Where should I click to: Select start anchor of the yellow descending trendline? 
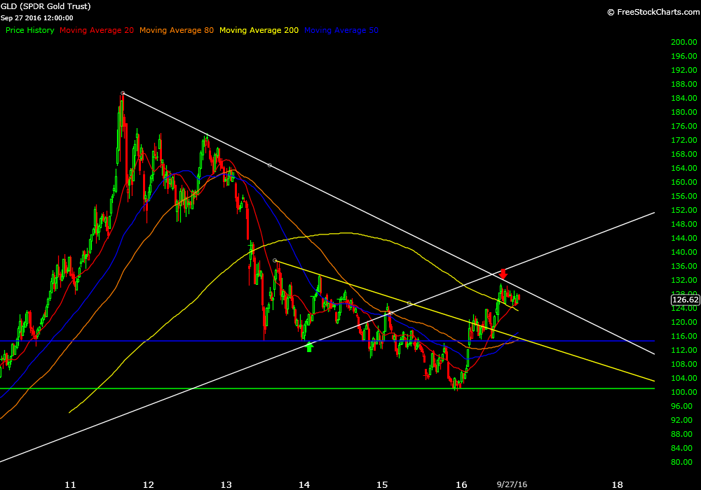[x=275, y=260]
